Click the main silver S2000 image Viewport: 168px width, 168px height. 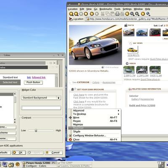click(95, 45)
